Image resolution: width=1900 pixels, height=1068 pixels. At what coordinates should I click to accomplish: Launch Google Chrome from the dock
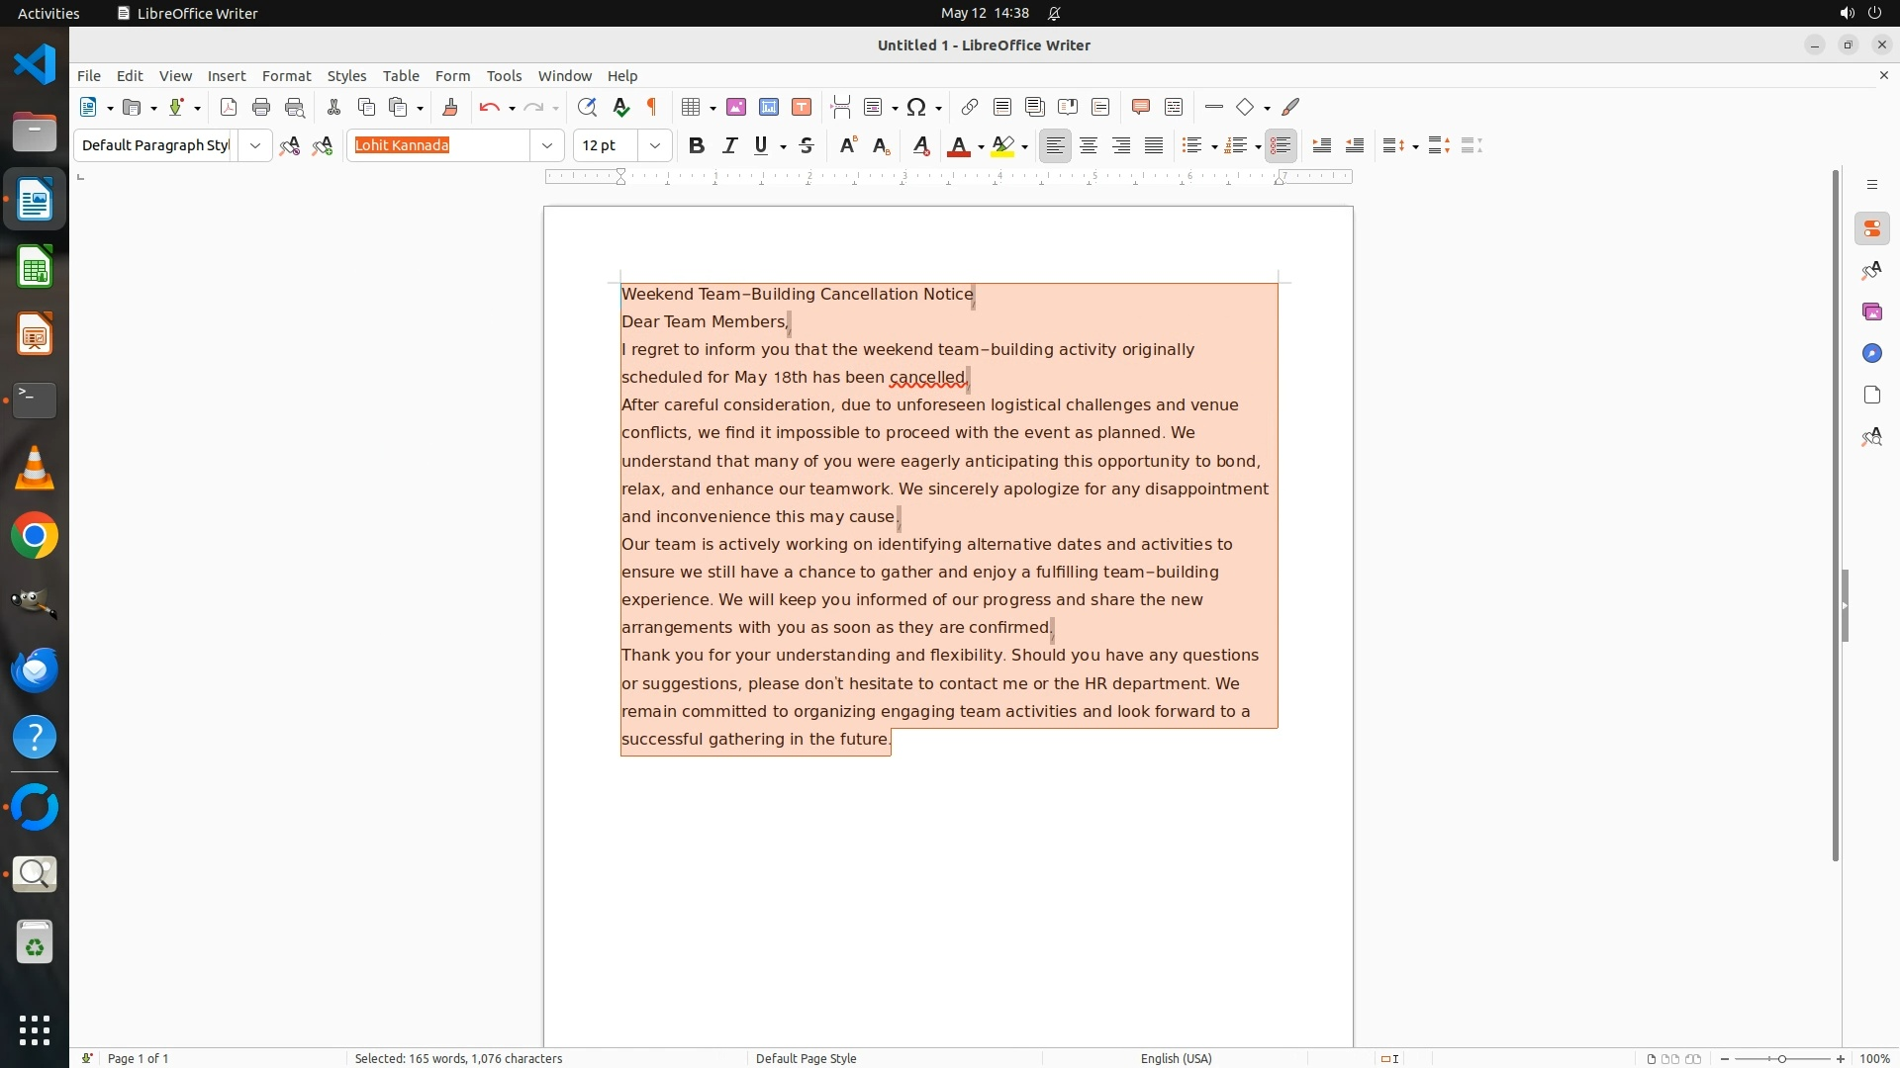35,536
